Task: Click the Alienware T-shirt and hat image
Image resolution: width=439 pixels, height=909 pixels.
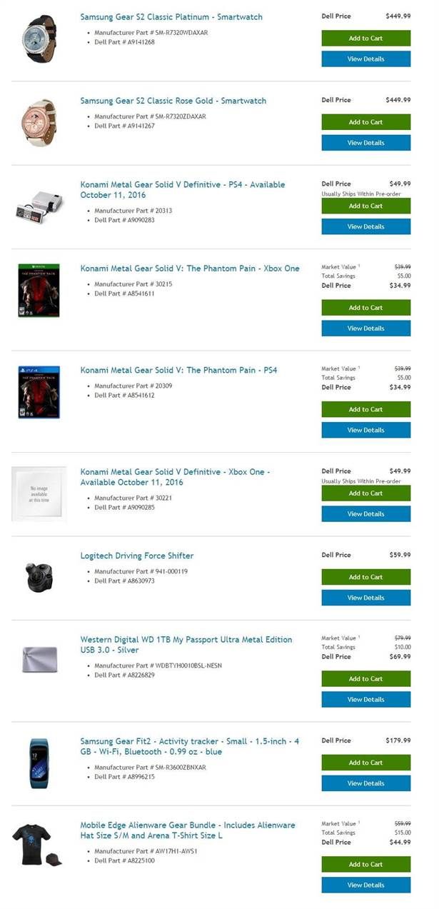Action: tap(37, 845)
